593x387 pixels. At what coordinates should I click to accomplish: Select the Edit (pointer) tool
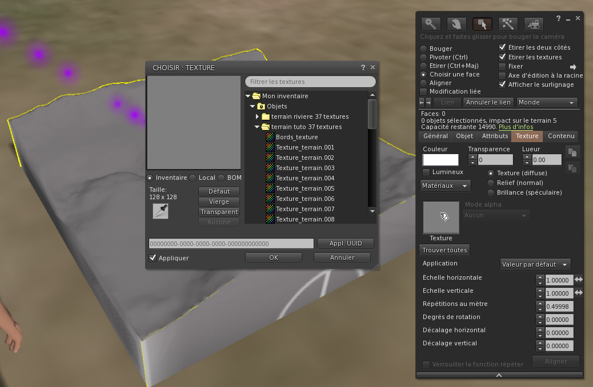[482, 24]
